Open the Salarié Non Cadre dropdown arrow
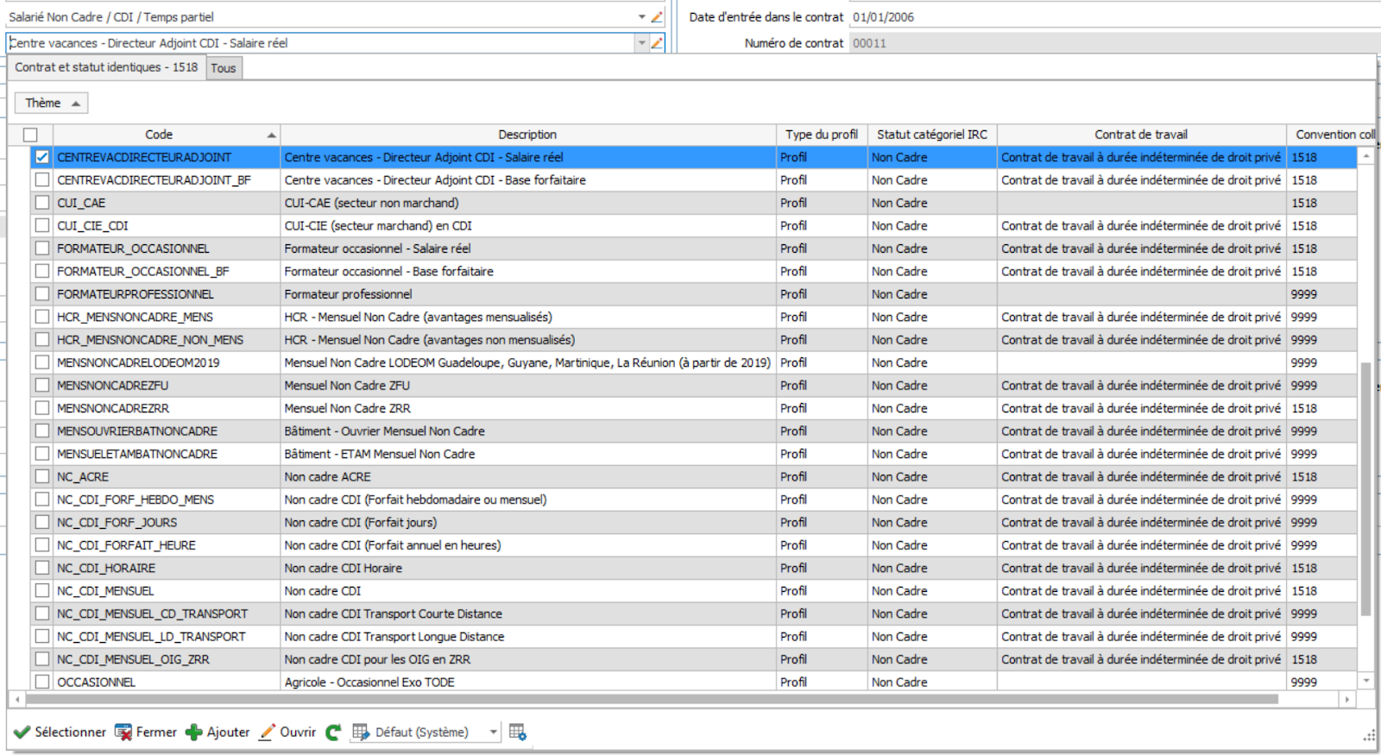1381x755 pixels. pyautogui.click(x=641, y=16)
